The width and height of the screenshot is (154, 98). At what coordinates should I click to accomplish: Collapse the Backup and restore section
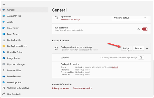tap(147, 48)
